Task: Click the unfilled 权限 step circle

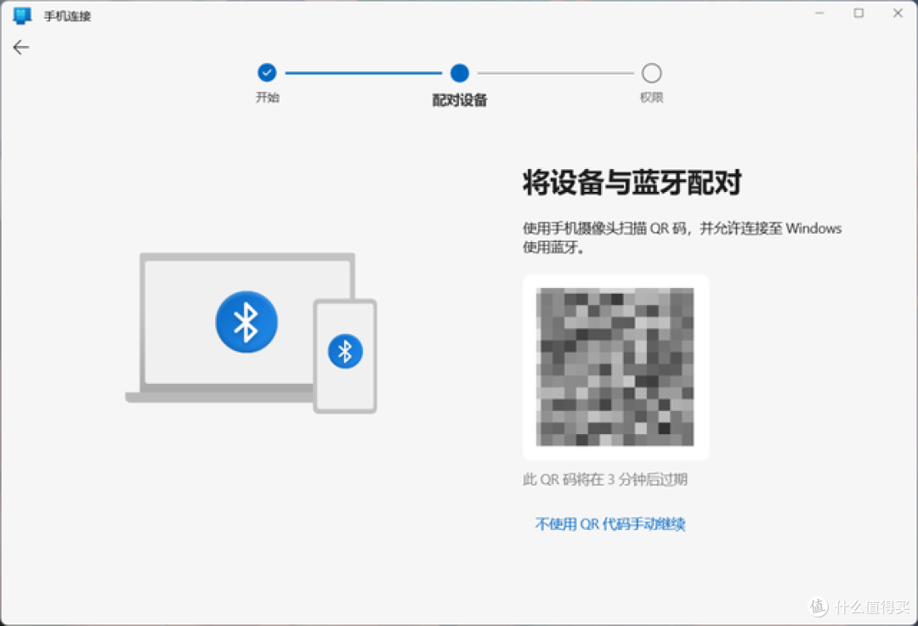Action: (651, 72)
